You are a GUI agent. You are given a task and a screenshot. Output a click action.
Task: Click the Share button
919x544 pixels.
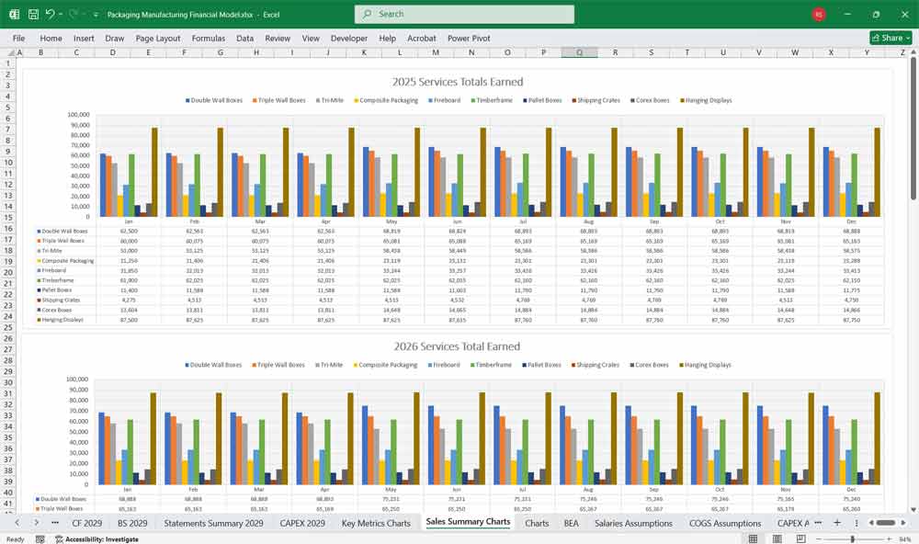tap(891, 38)
